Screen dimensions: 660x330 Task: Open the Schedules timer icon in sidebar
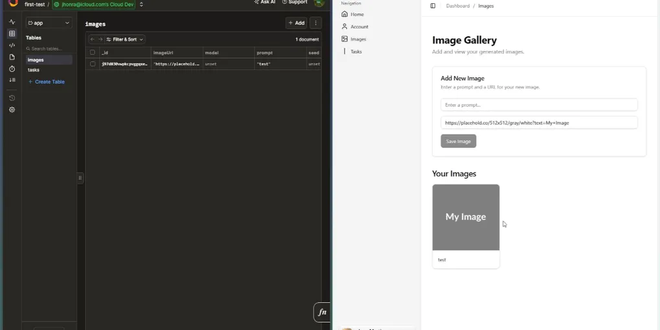[x=12, y=69]
